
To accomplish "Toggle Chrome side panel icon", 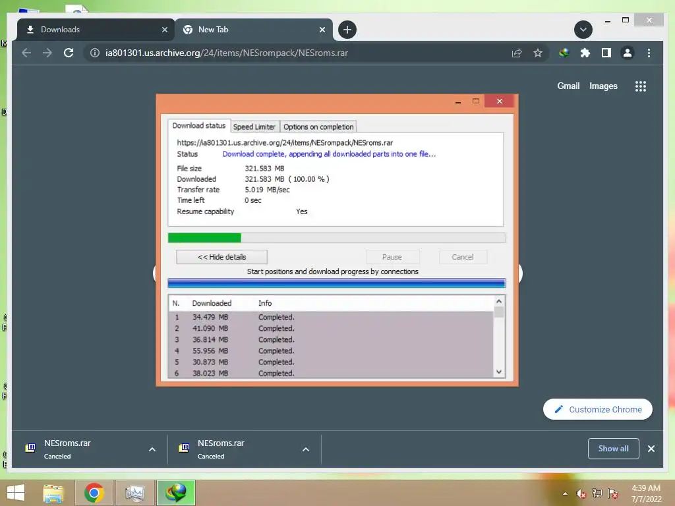I will [x=606, y=53].
